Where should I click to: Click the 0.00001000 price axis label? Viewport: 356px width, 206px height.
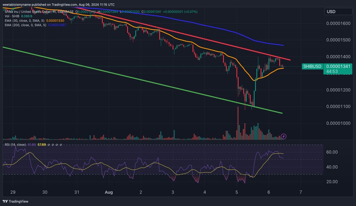(338, 123)
